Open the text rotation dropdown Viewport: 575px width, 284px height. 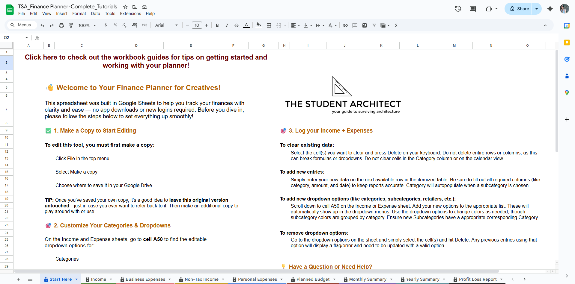(332, 25)
